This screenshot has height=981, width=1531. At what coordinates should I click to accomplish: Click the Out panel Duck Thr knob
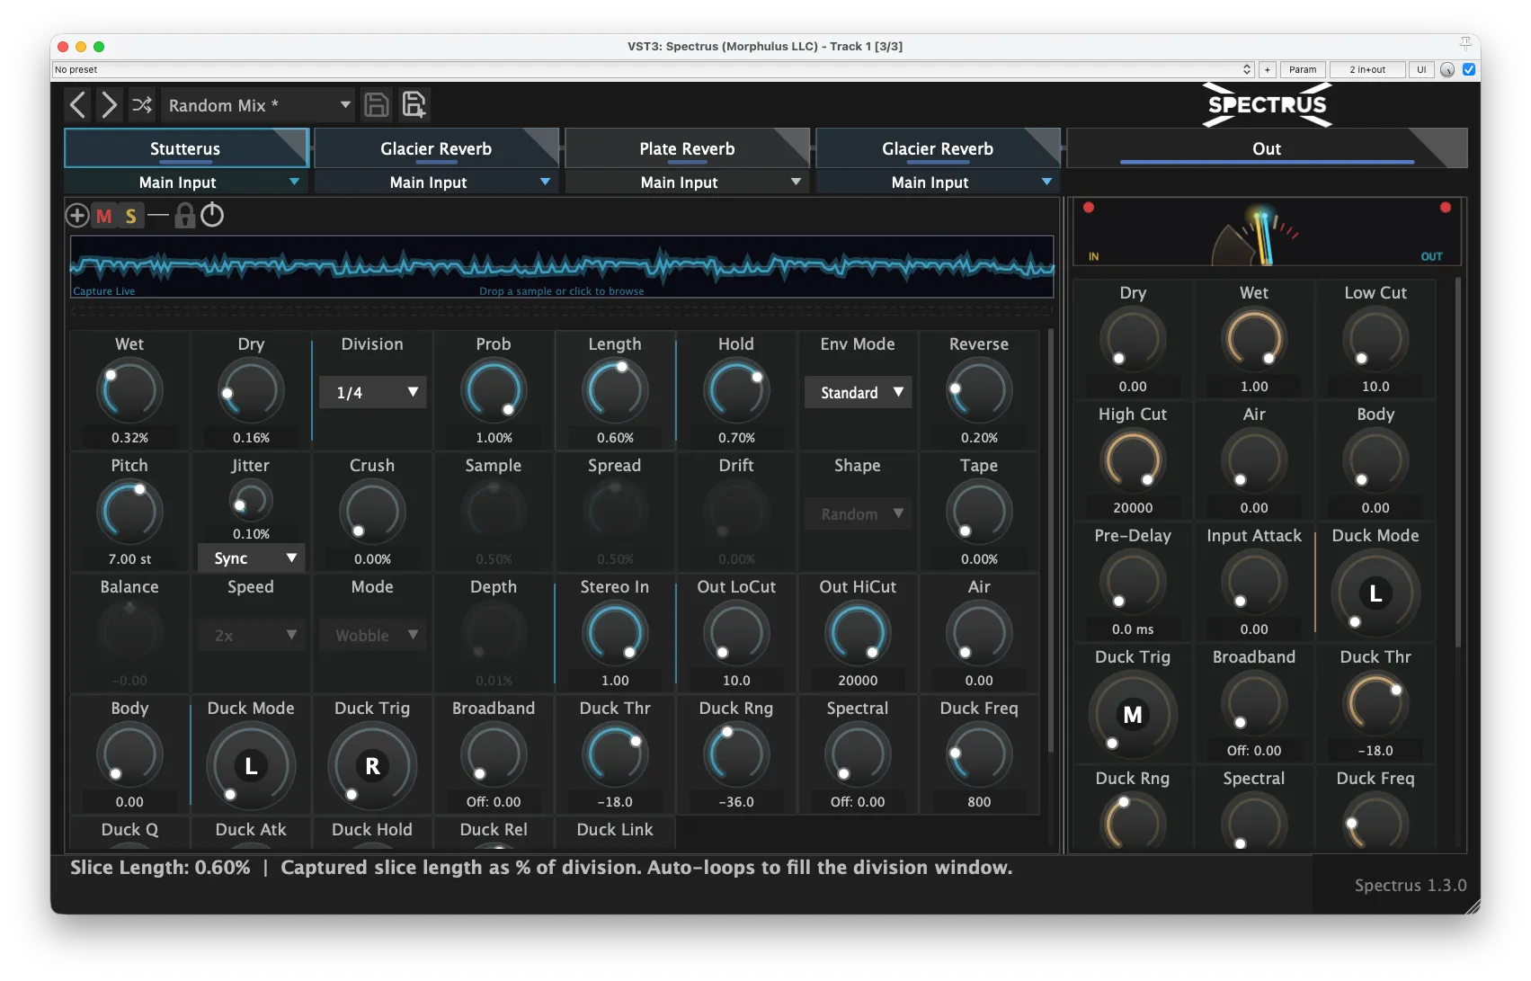click(1375, 704)
